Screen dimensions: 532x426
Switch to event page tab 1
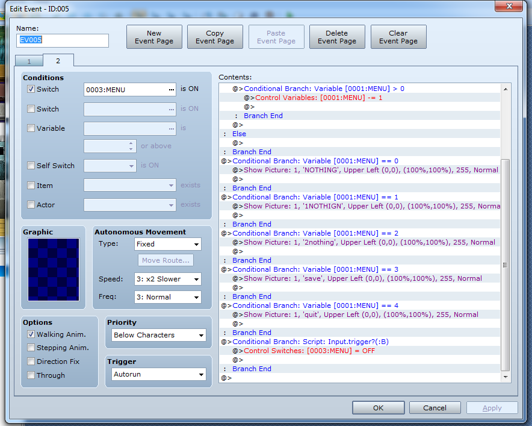[29, 61]
